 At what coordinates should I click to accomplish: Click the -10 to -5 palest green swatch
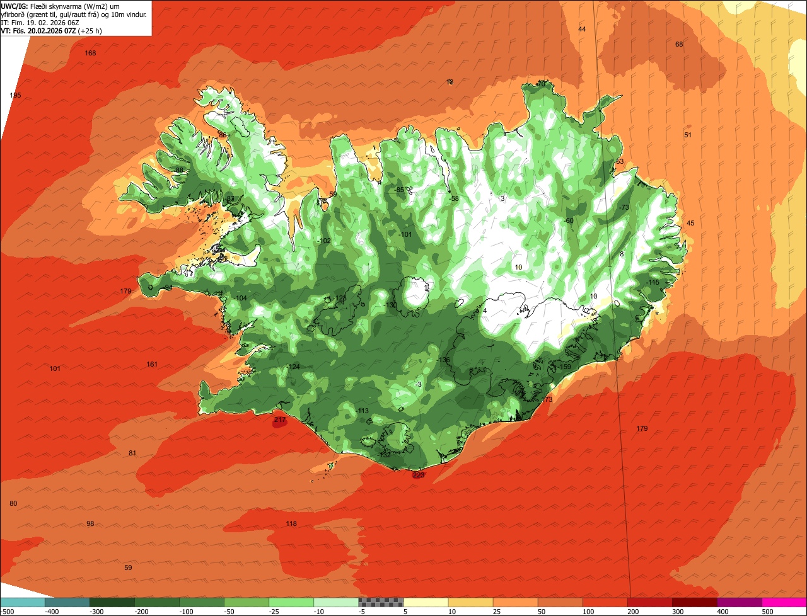pyautogui.click(x=336, y=602)
